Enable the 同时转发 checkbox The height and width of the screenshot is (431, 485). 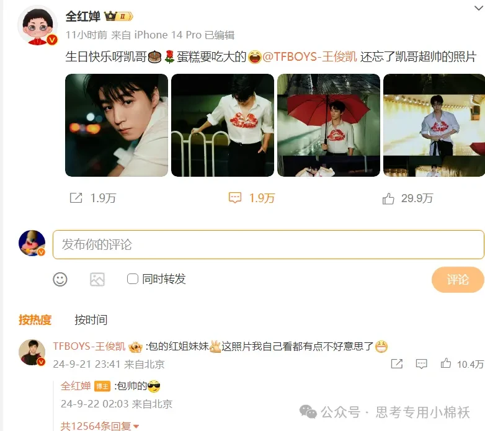pyautogui.click(x=133, y=279)
